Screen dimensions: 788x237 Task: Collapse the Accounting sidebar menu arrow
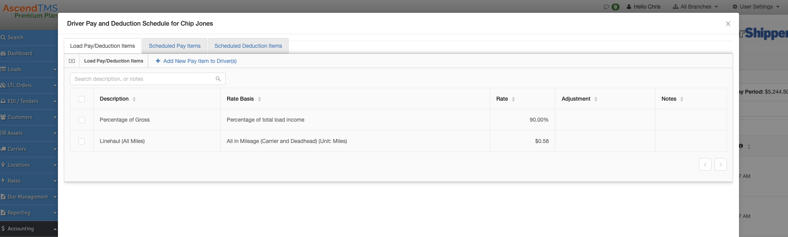click(55, 229)
